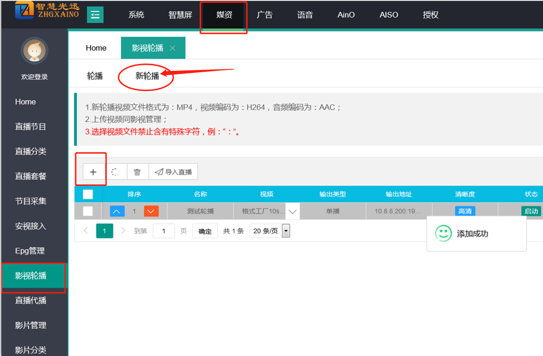Click the trash delete icon
543x356 pixels.
tap(137, 172)
